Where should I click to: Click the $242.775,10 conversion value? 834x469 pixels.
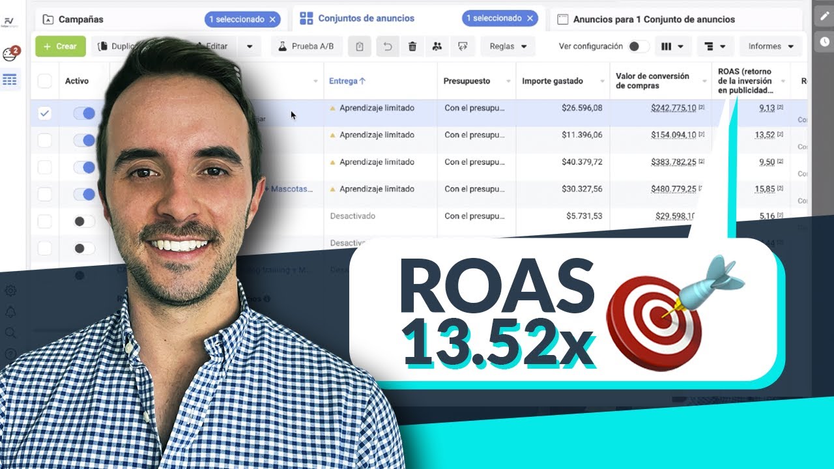(673, 108)
